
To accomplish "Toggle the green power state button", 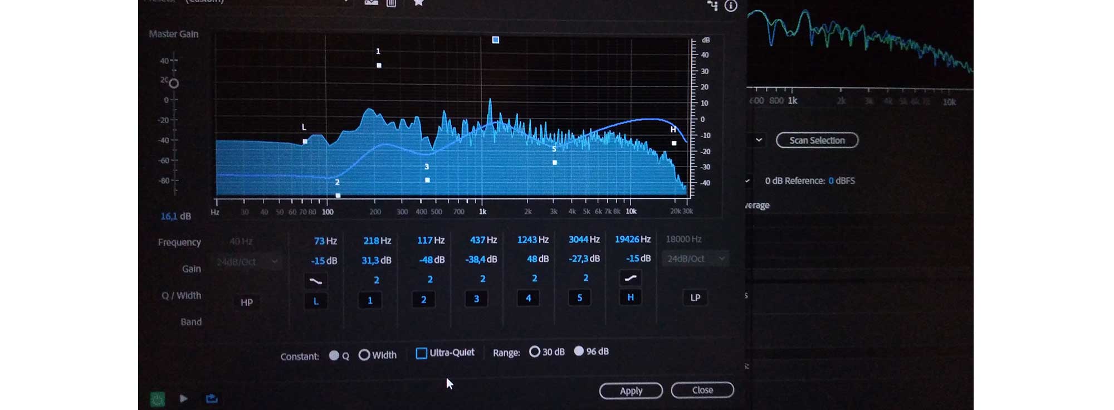I will [x=158, y=399].
